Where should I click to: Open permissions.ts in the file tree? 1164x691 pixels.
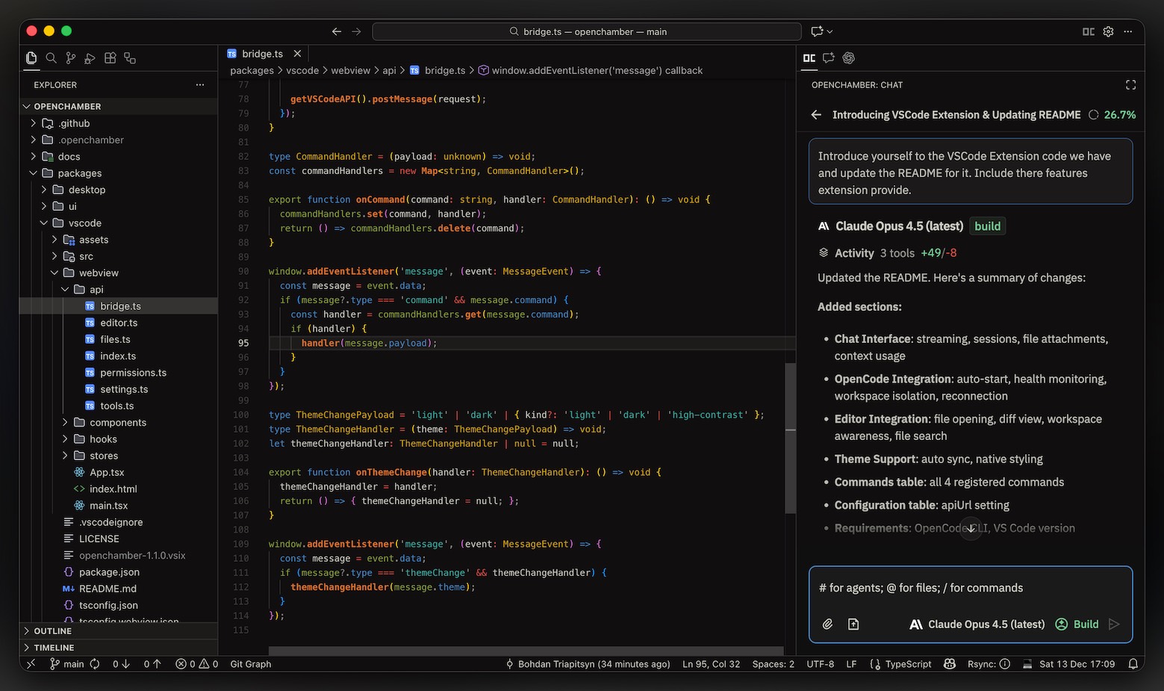pyautogui.click(x=133, y=372)
